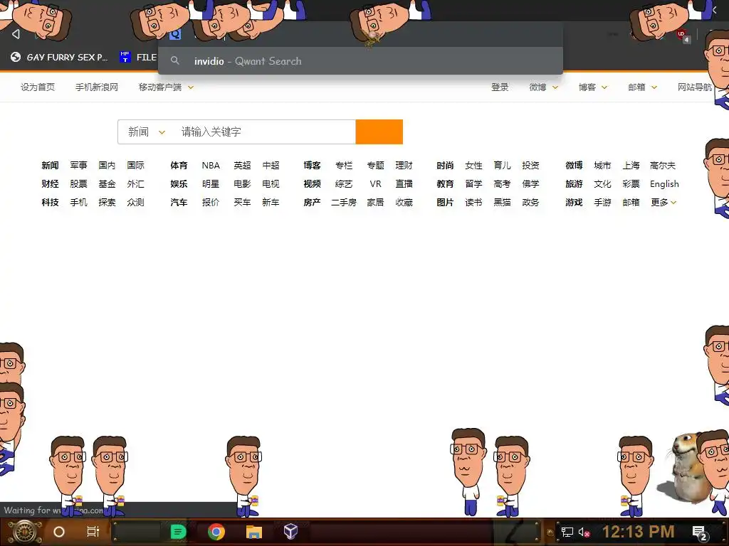Viewport: 729px width, 546px height.
Task: Open the notification center with 2 badge
Action: tap(700, 532)
